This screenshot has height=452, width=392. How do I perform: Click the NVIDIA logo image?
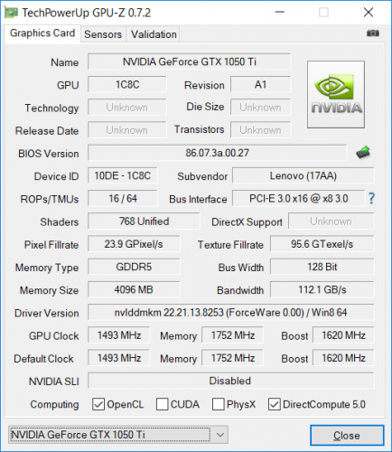(x=336, y=95)
